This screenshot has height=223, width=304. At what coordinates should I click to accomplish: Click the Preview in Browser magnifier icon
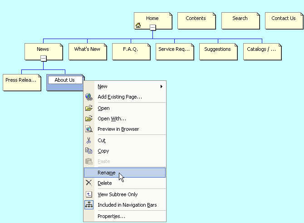tap(88, 129)
